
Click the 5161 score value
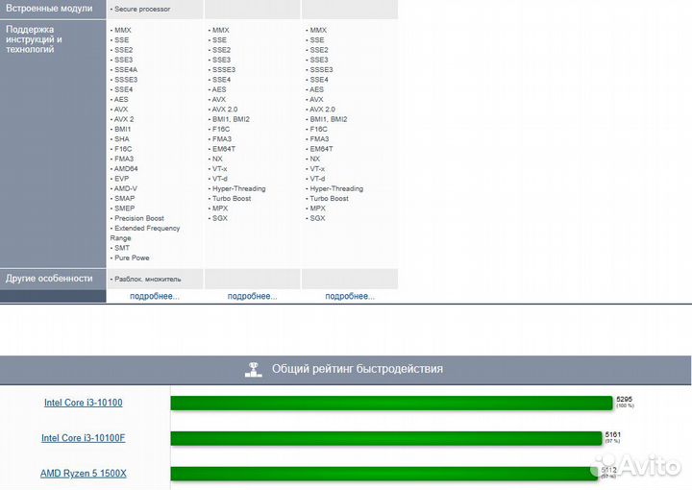(613, 434)
